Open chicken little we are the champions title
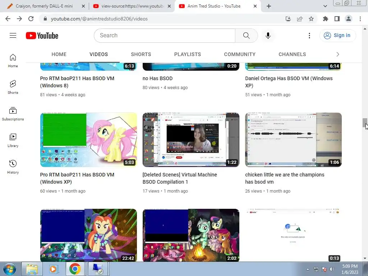The height and width of the screenshot is (276, 368). point(285,178)
